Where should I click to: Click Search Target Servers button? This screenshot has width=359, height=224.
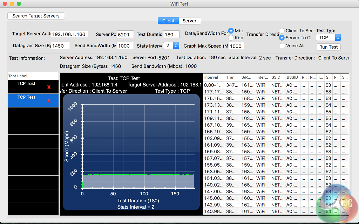[x=36, y=16]
